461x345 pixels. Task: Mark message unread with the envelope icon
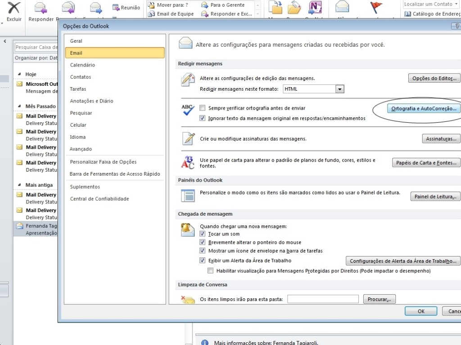pos(342,8)
